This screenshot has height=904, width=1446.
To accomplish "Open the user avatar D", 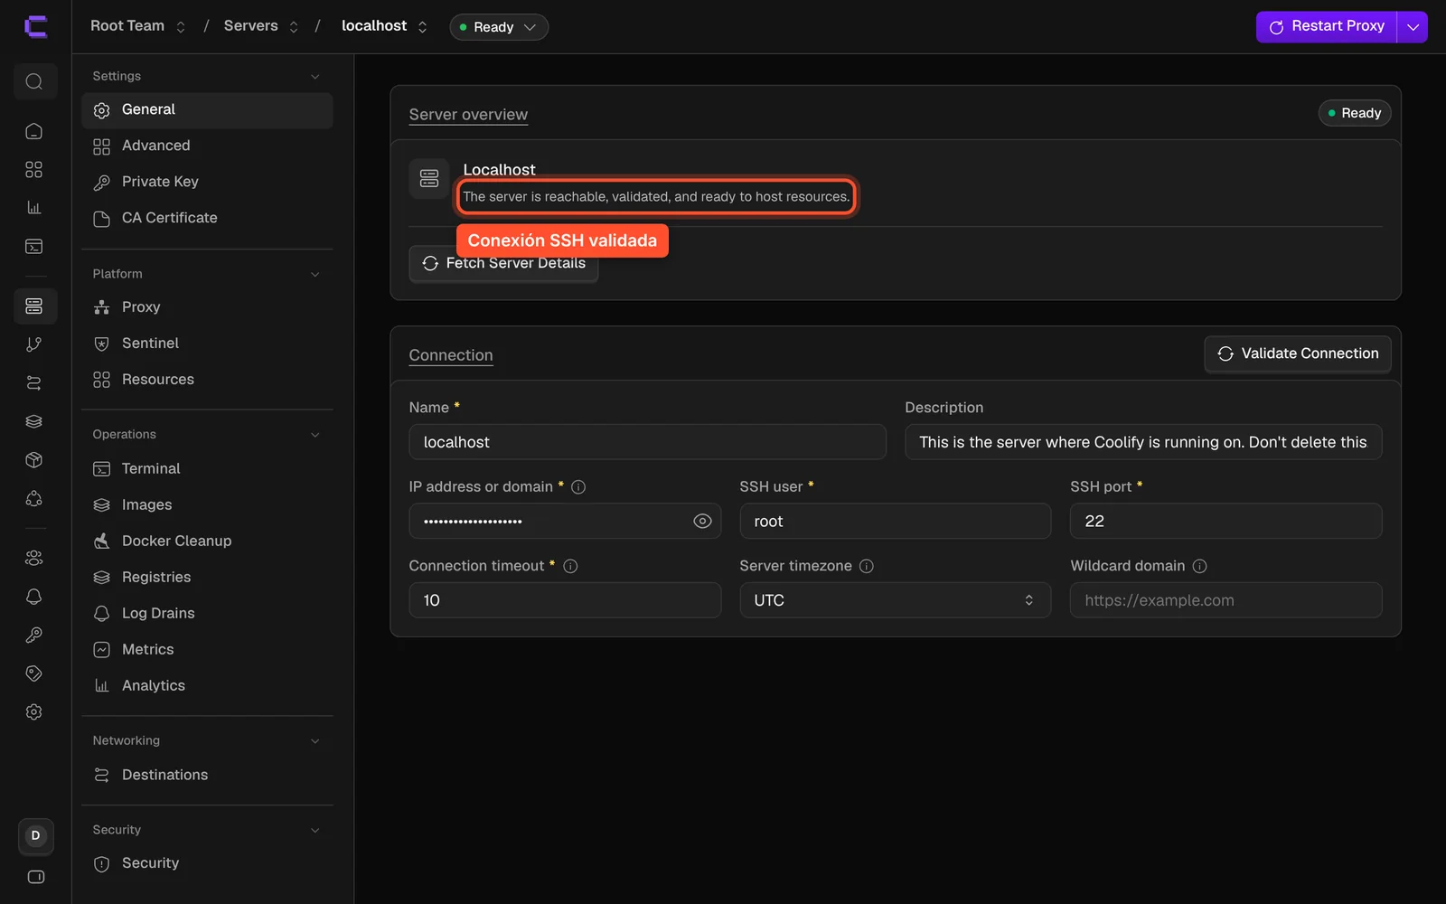I will pyautogui.click(x=36, y=836).
